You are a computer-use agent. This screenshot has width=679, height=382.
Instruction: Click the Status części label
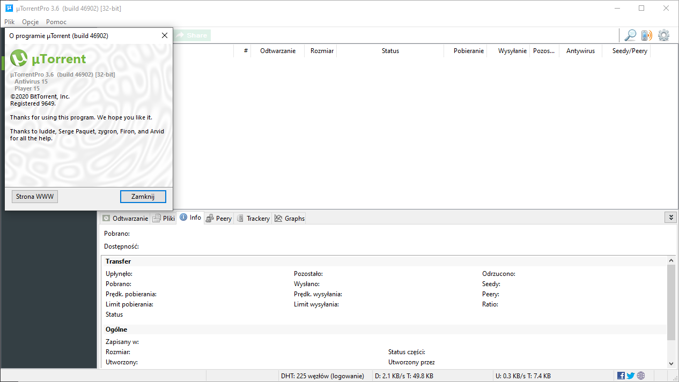pos(407,352)
